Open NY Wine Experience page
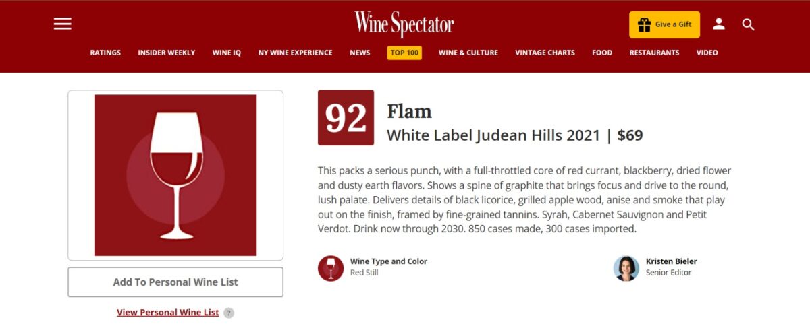Image resolution: width=810 pixels, height=326 pixels. click(295, 53)
